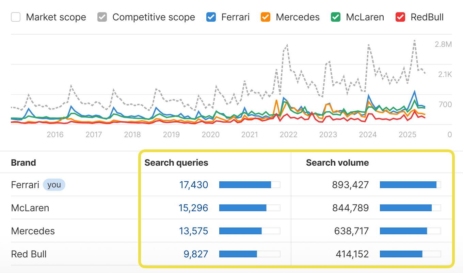463x273 pixels.
Task: Sort by the Search queries column
Action: click(x=176, y=163)
